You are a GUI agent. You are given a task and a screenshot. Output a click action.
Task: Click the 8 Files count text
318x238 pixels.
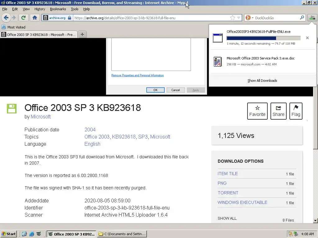288,220
